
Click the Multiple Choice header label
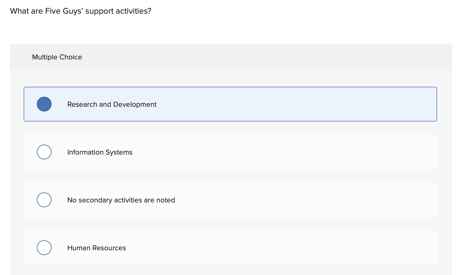pos(57,57)
